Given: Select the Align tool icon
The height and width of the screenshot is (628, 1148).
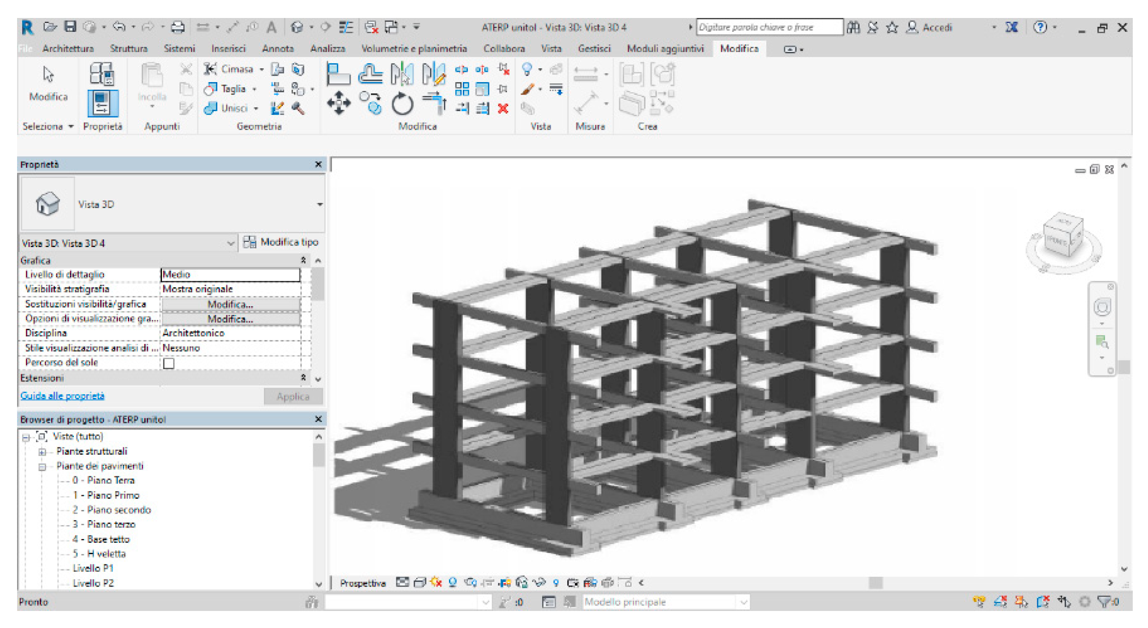Looking at the screenshot, I should pos(338,74).
